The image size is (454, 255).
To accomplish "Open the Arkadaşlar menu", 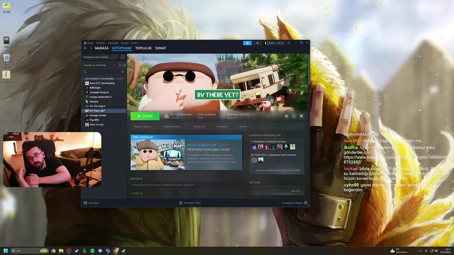I will tap(113, 43).
